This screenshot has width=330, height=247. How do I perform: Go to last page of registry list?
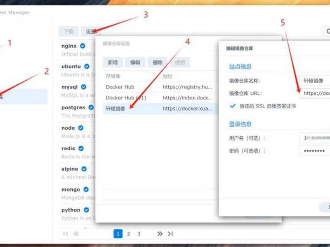tap(170, 234)
